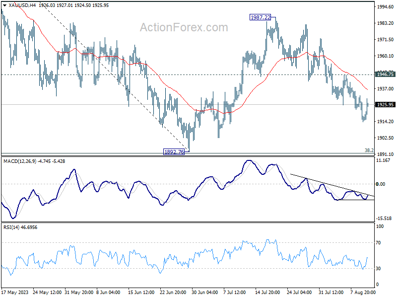Screen dimensions: 397x298
Task: Click the MACD lower scale value -15.518
Action: 385,218
